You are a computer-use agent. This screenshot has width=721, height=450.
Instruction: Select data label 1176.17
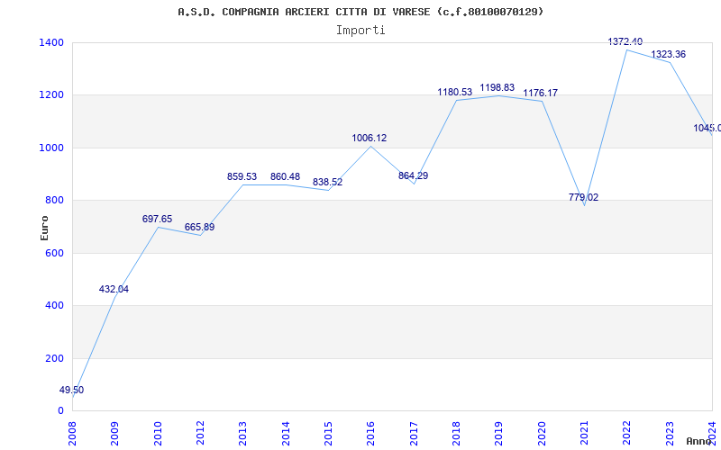(540, 94)
